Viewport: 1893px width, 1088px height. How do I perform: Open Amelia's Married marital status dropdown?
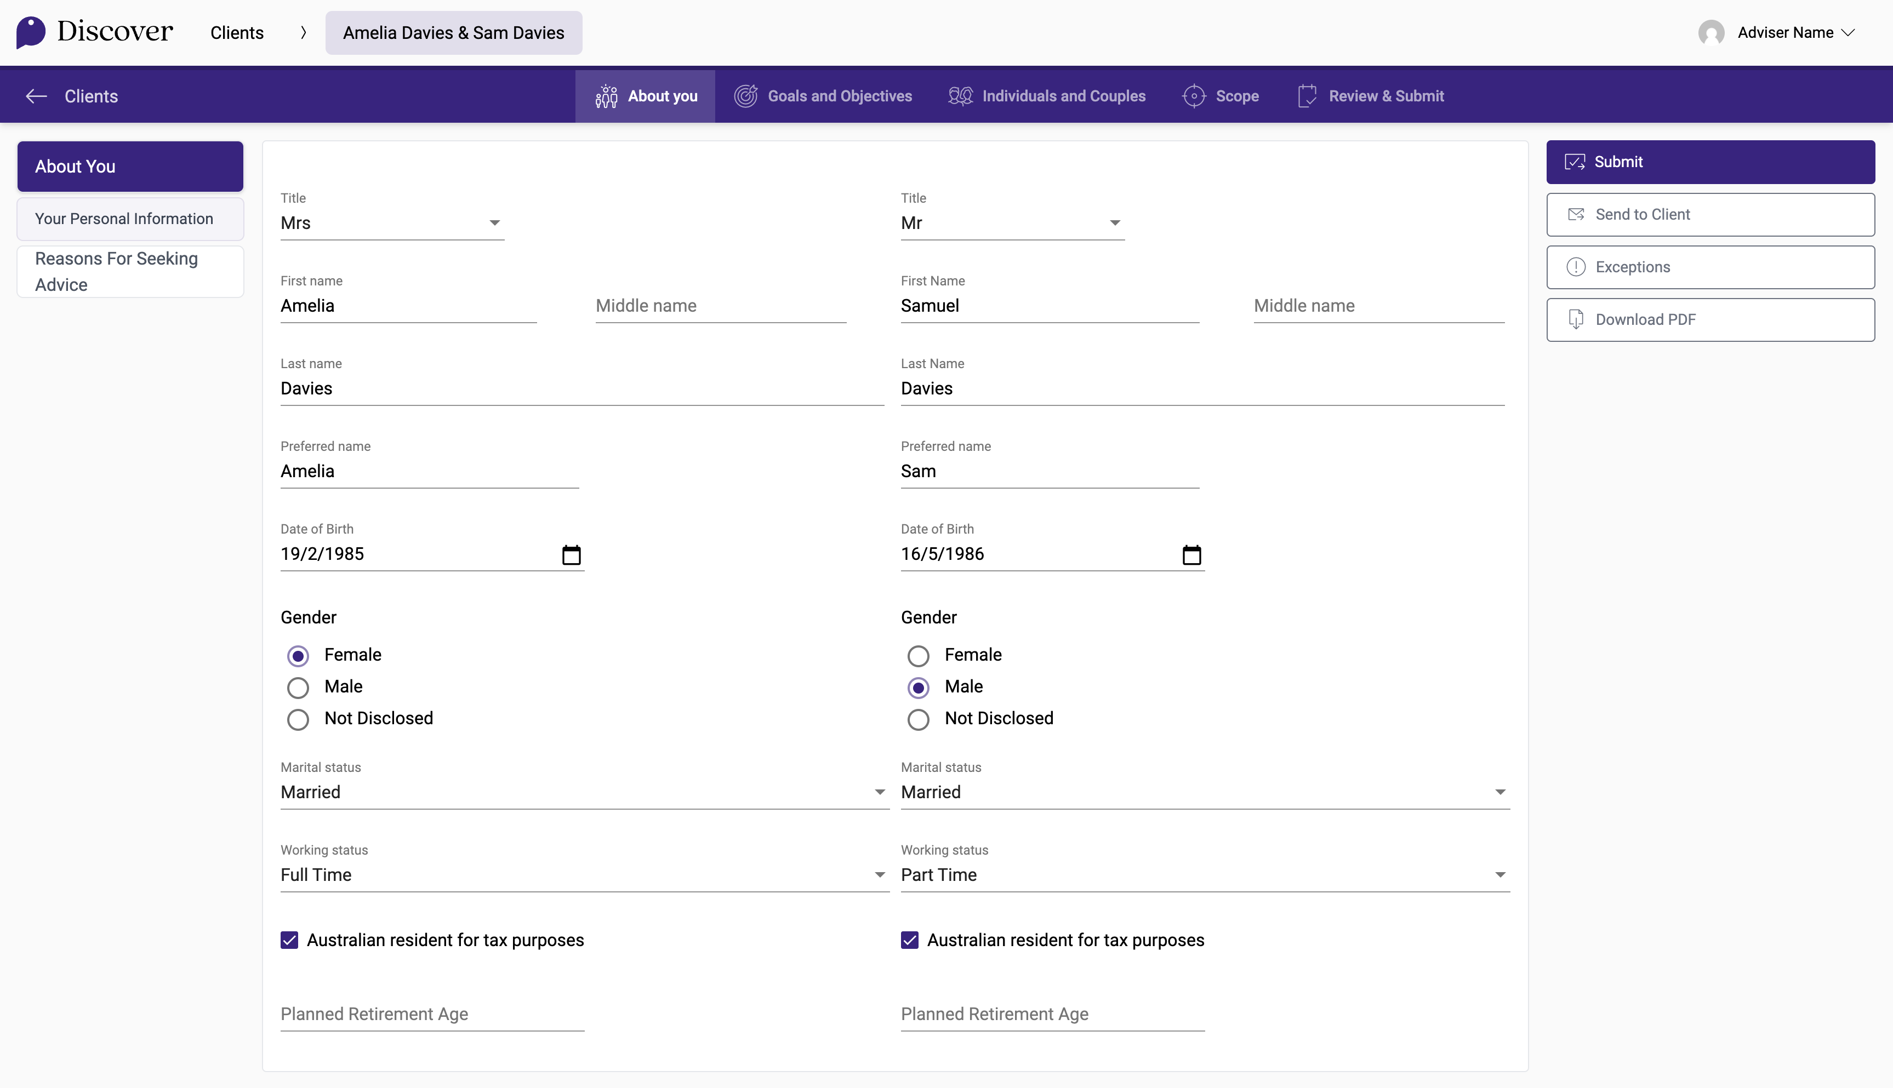[584, 792]
